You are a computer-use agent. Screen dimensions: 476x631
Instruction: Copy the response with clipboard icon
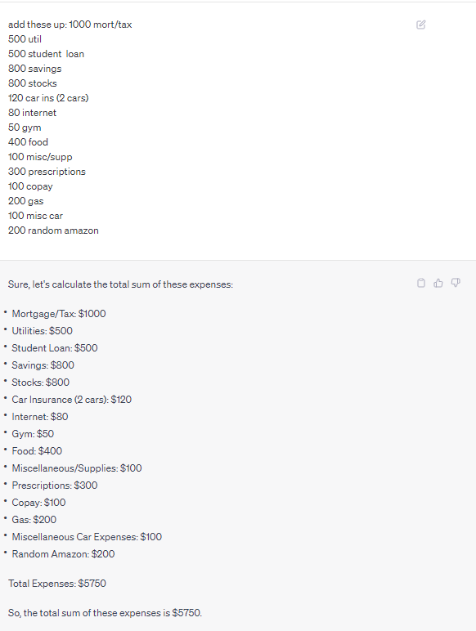click(x=421, y=283)
